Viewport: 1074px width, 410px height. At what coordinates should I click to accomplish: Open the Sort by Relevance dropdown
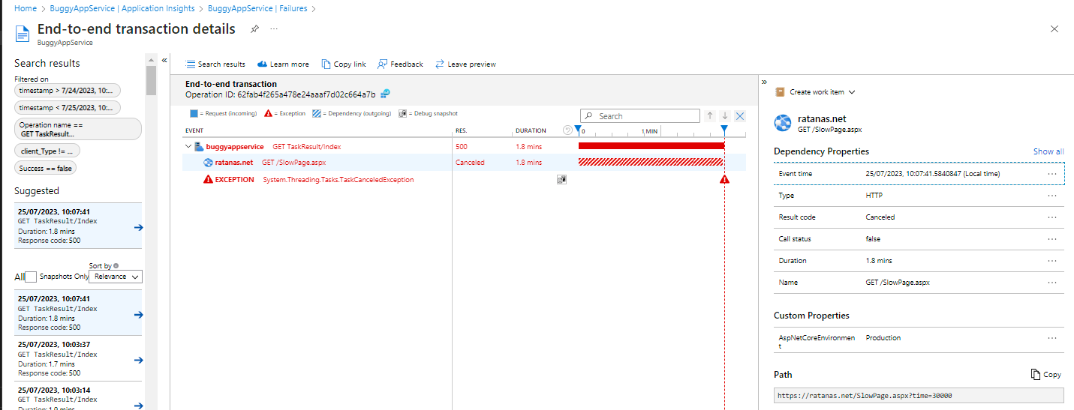116,277
